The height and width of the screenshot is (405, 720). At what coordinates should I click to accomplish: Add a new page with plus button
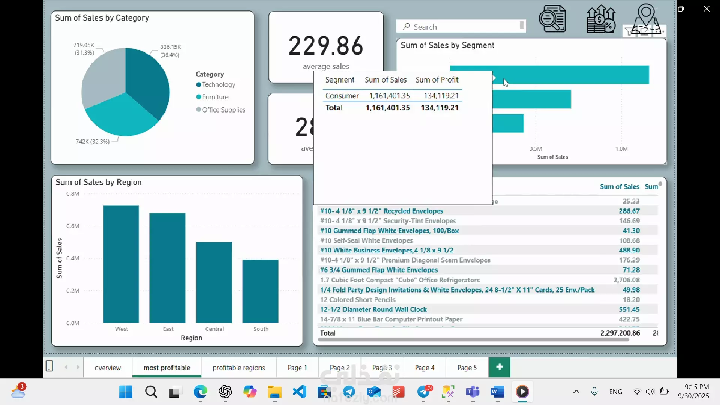click(499, 367)
